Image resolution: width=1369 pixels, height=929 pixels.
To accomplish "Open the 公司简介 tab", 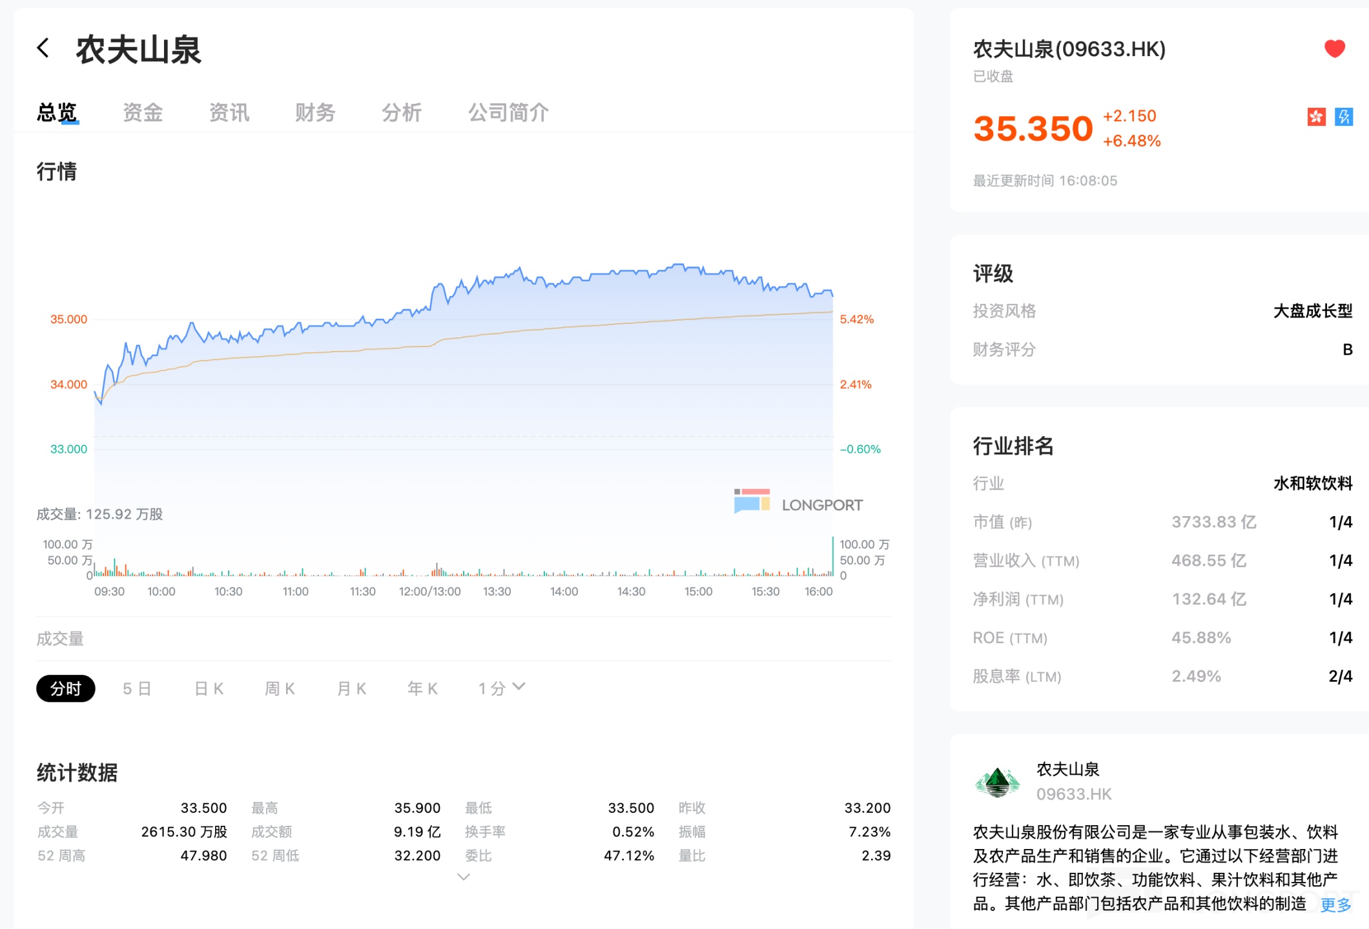I will 508,113.
